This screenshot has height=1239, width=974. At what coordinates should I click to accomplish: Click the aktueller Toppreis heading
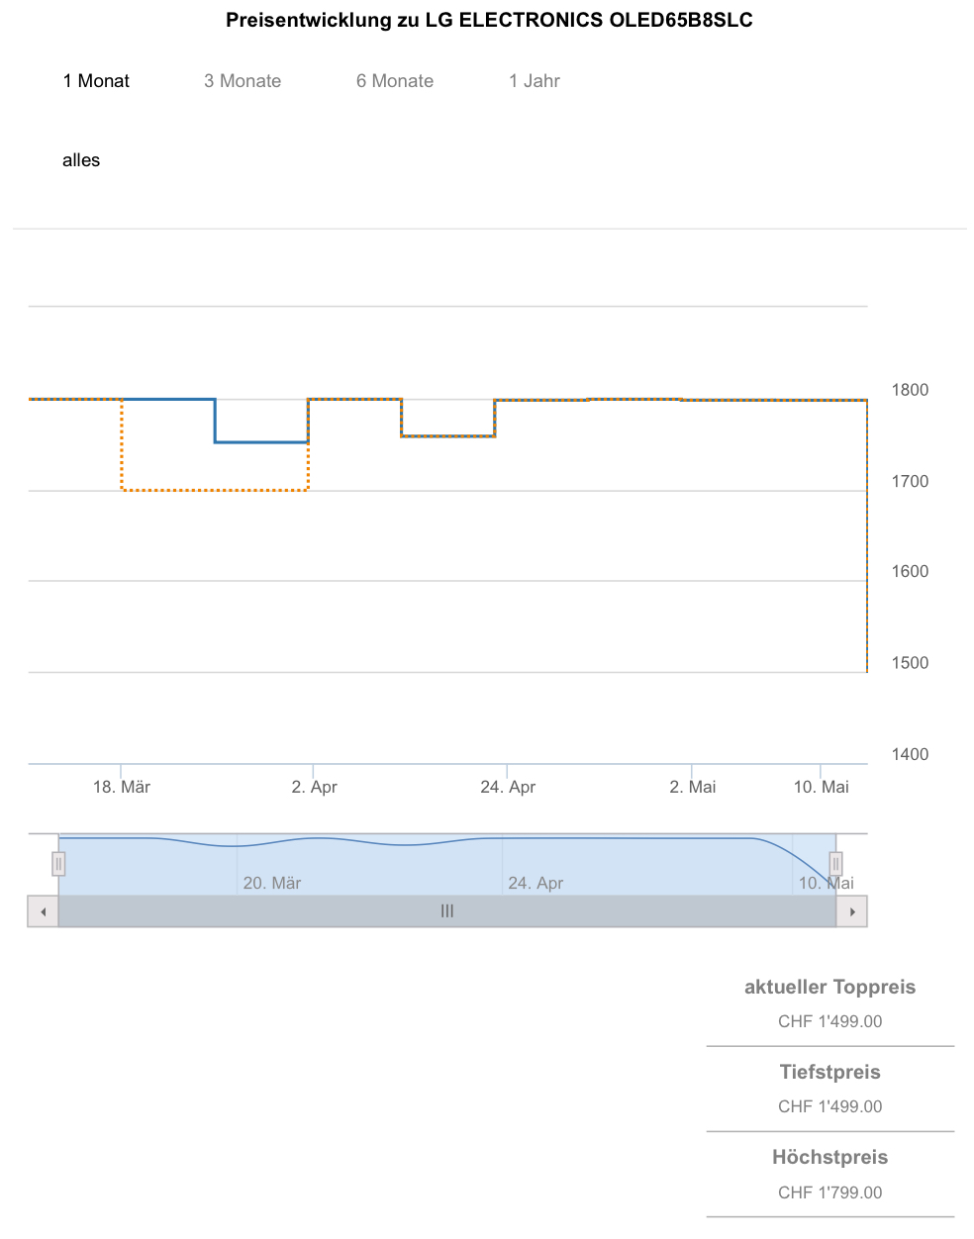pyautogui.click(x=829, y=987)
